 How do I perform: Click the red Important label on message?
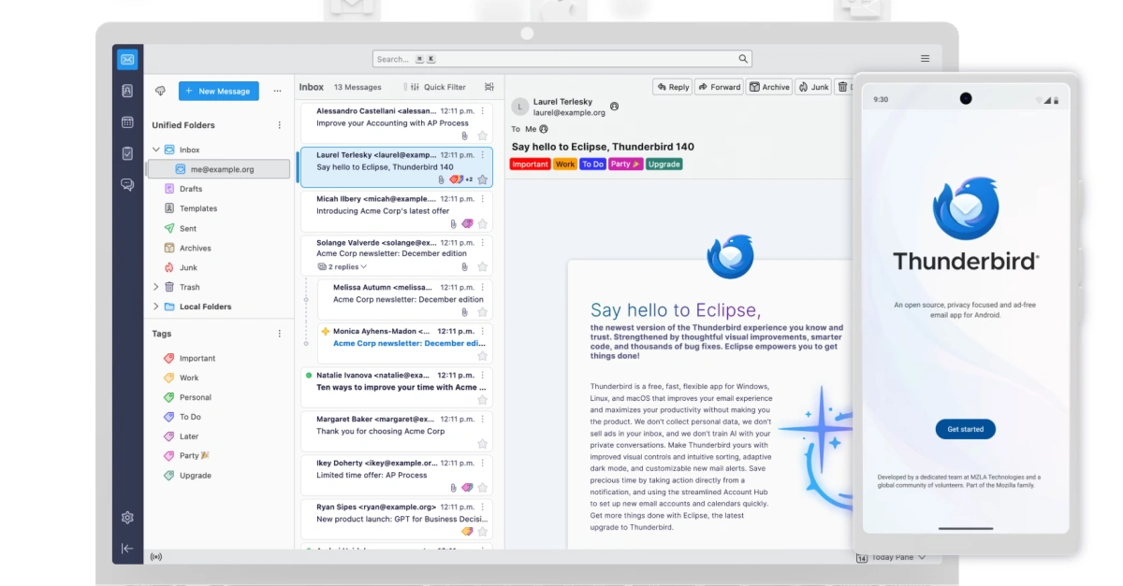click(530, 164)
